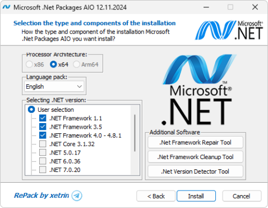Choose the User selection radio option
This screenshot has height=208, width=268.
[31, 110]
